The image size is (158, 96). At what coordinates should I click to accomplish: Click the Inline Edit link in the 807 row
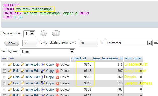pos(32,71)
